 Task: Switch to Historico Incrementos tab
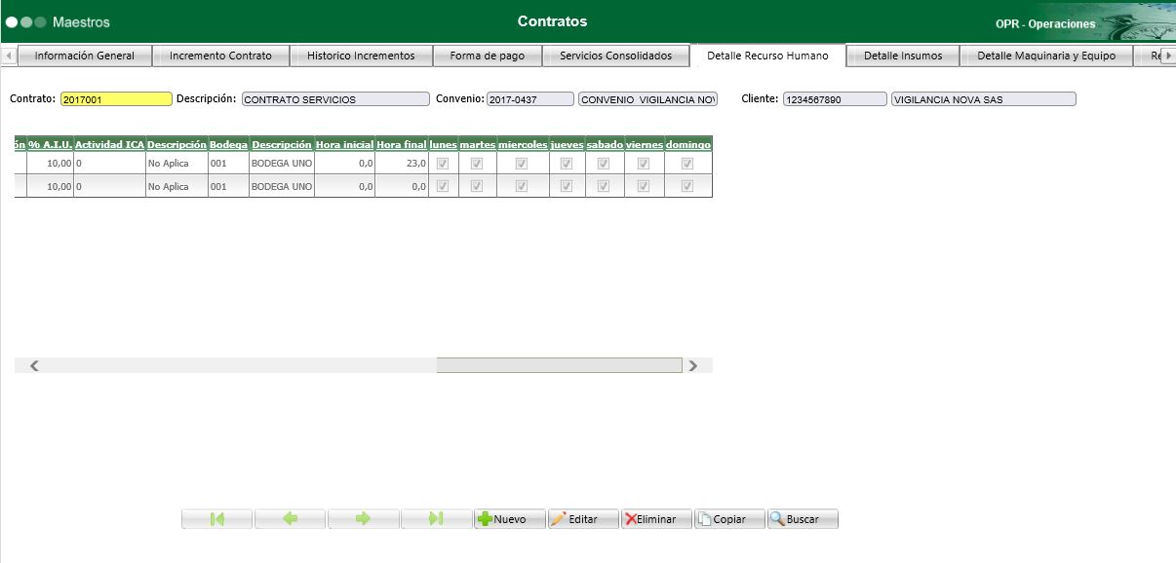361,56
